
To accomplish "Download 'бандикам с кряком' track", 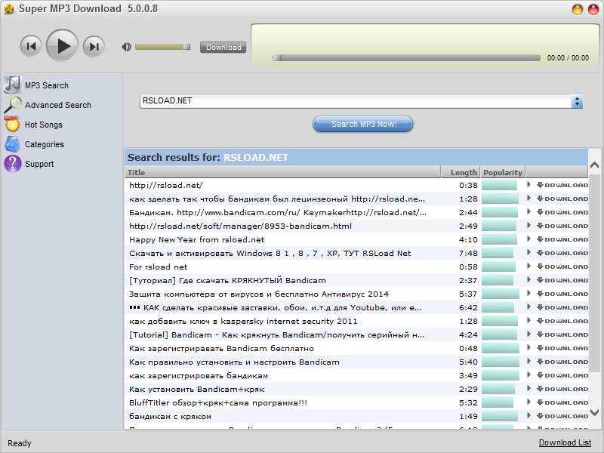I will point(562,417).
